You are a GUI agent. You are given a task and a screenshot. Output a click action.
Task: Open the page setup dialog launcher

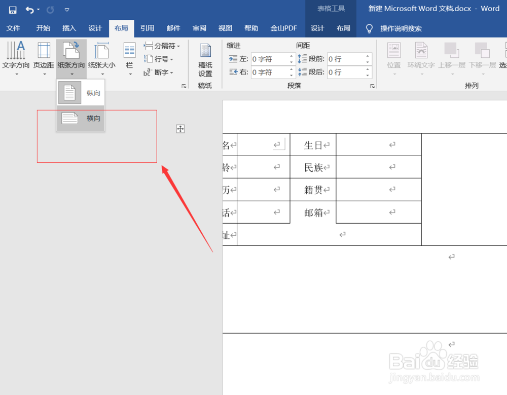pyautogui.click(x=184, y=86)
